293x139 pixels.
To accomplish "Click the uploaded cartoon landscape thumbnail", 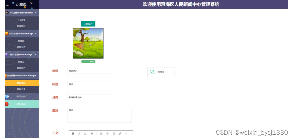I will (x=88, y=43).
